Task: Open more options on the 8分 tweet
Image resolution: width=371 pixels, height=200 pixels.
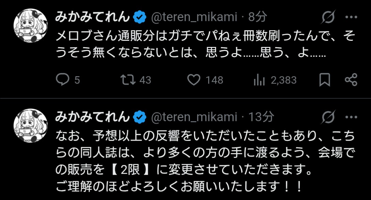Action: click(351, 17)
